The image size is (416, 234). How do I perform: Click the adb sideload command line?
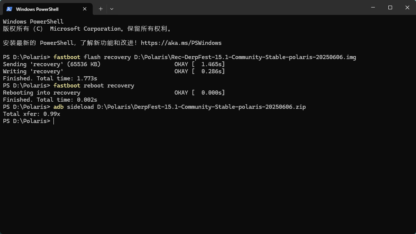coord(180,107)
